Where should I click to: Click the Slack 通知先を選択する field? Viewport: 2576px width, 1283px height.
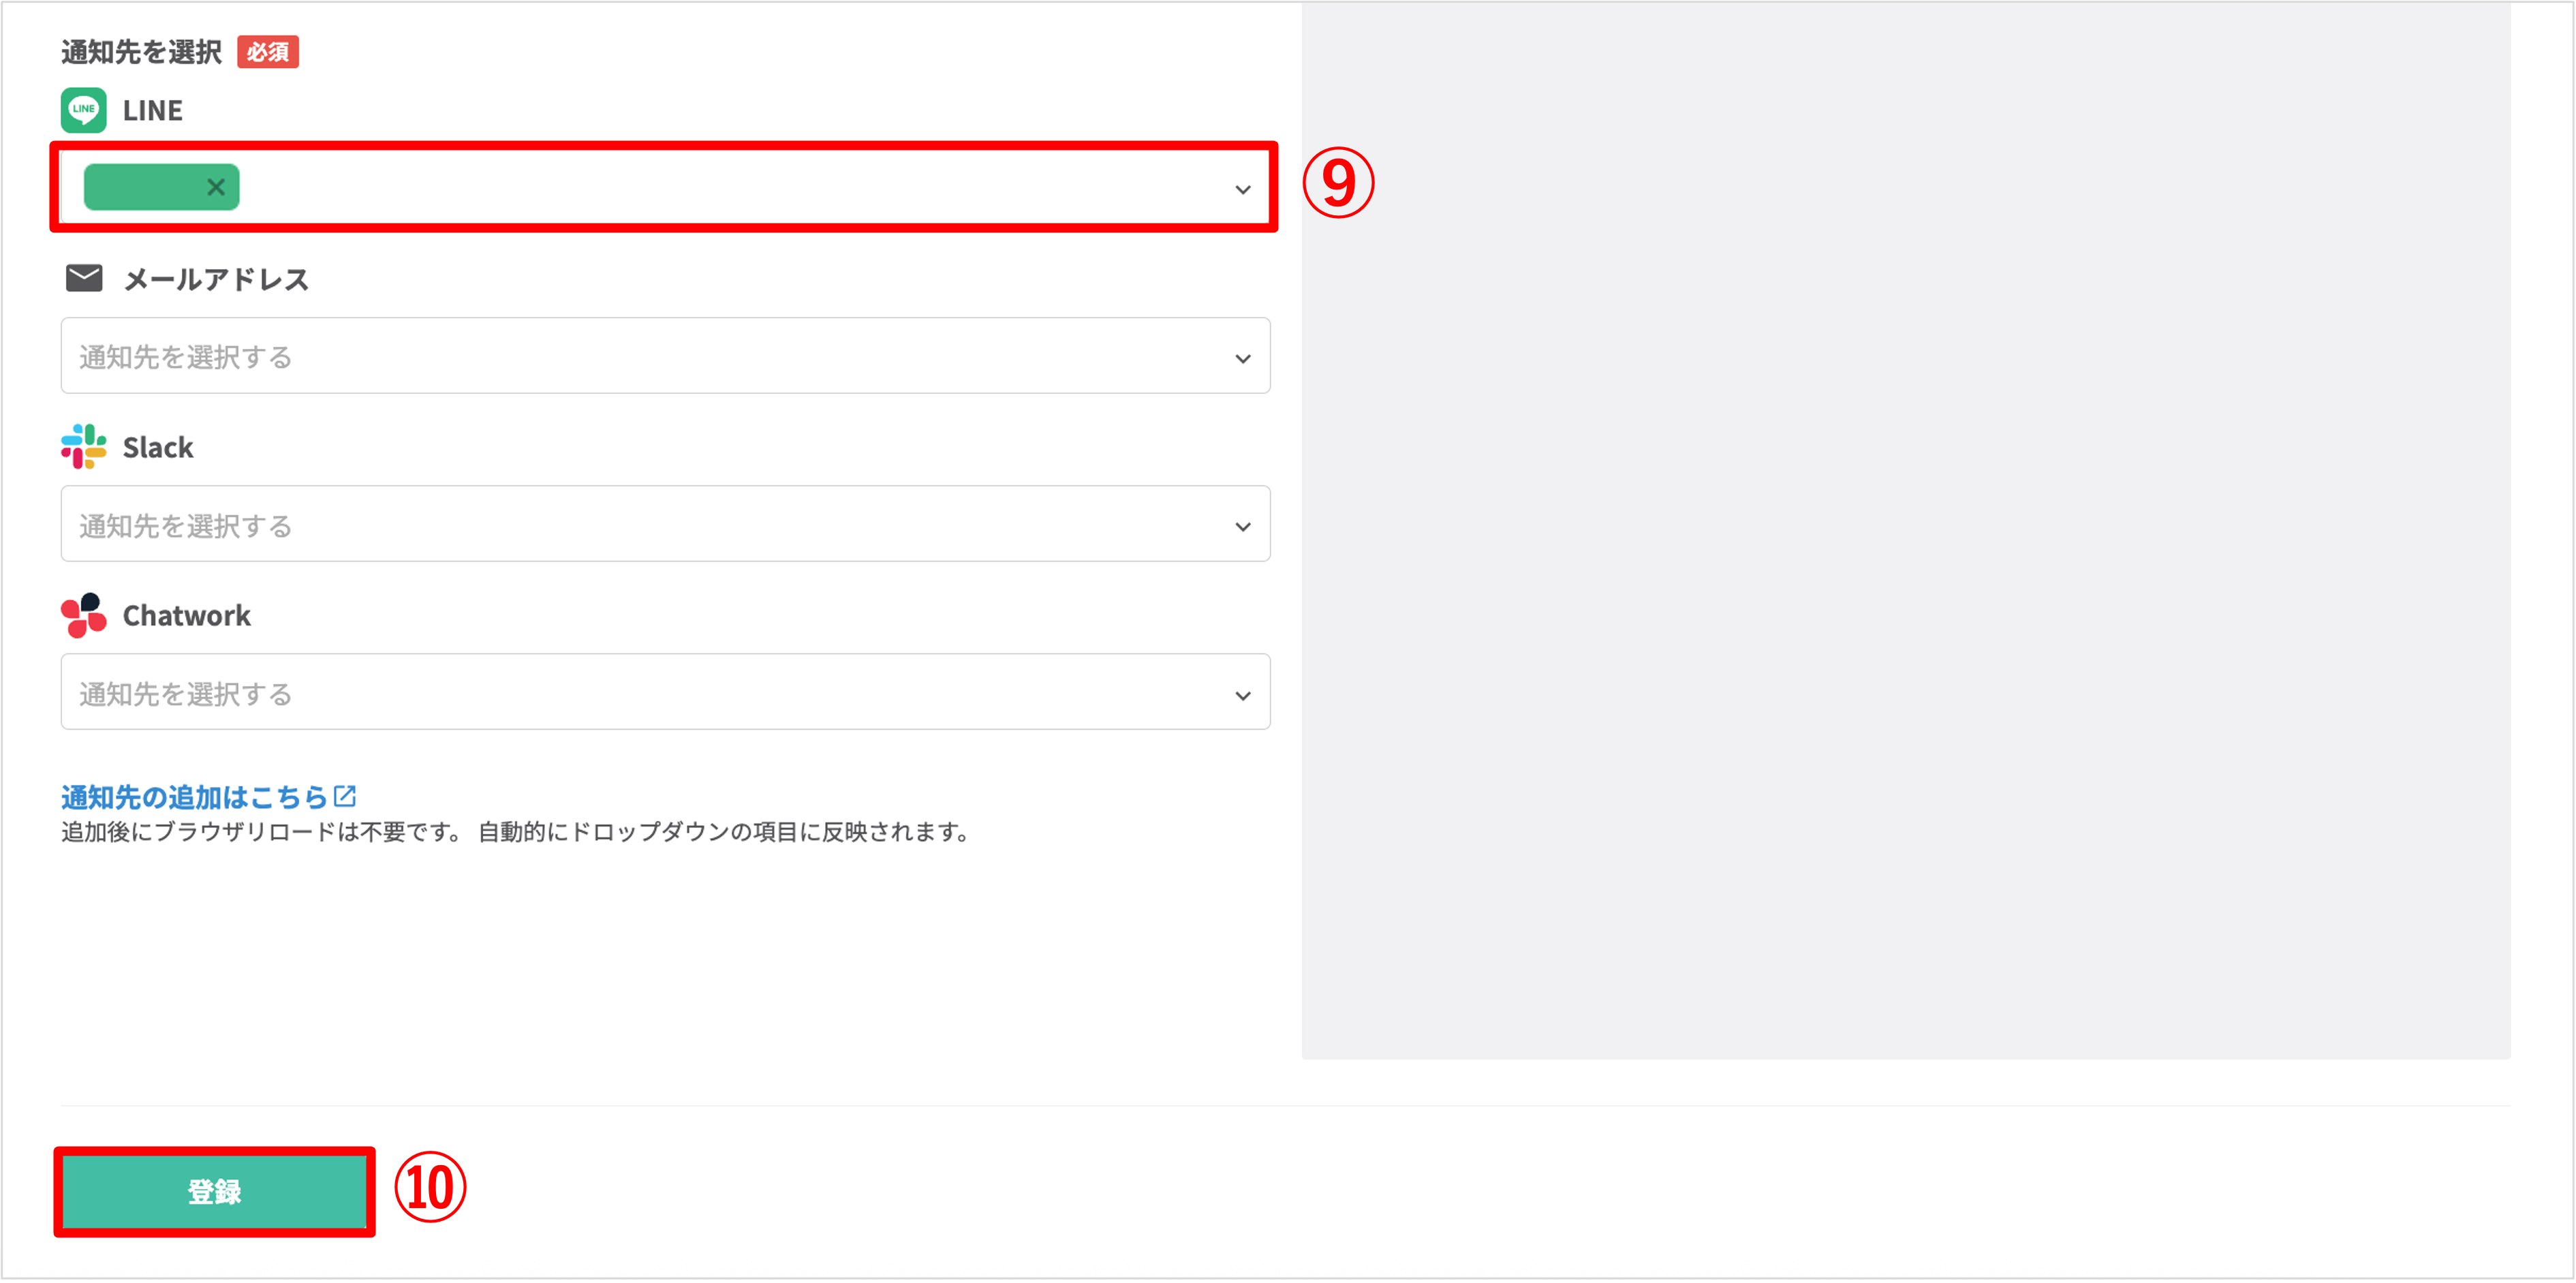[x=665, y=524]
